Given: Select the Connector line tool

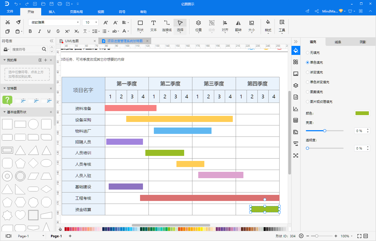Looking at the screenshot, I should pos(167,26).
